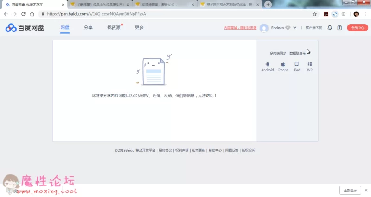Select the 网盘 navigation tab

tap(65, 28)
